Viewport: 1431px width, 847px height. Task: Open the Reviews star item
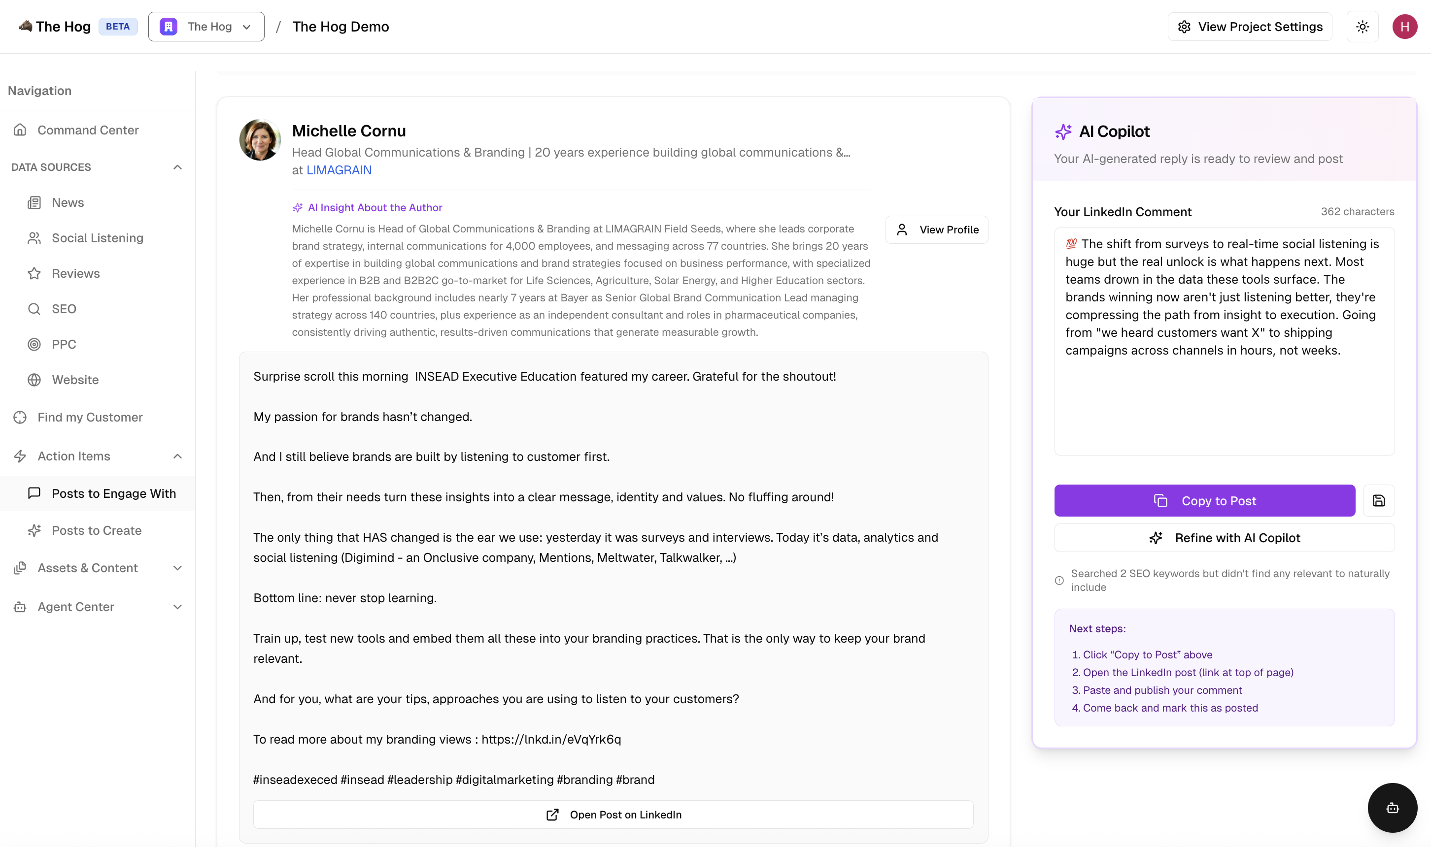click(75, 273)
